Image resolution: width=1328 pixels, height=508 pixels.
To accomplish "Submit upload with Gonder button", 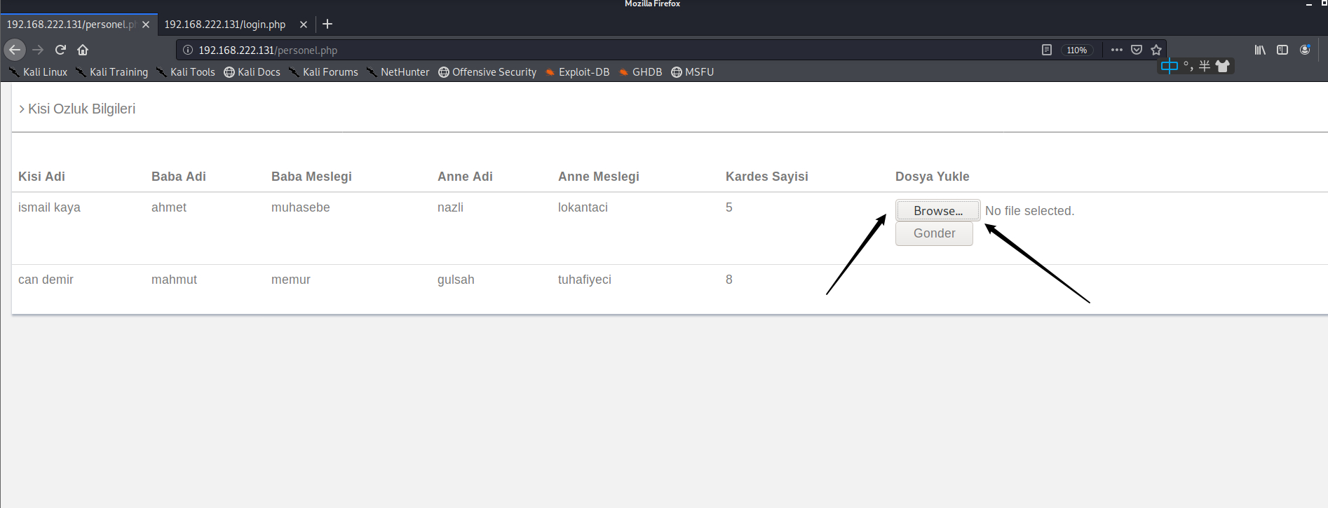I will [934, 233].
